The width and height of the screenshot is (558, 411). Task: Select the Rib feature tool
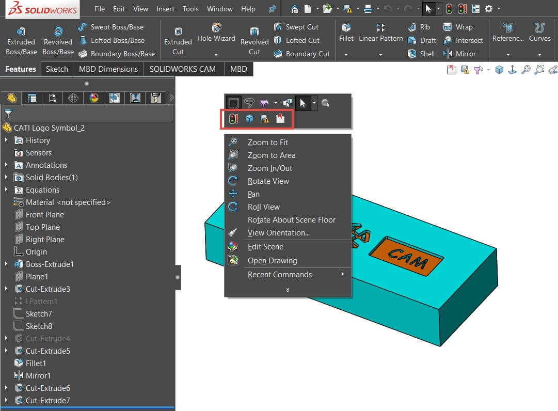(x=419, y=27)
